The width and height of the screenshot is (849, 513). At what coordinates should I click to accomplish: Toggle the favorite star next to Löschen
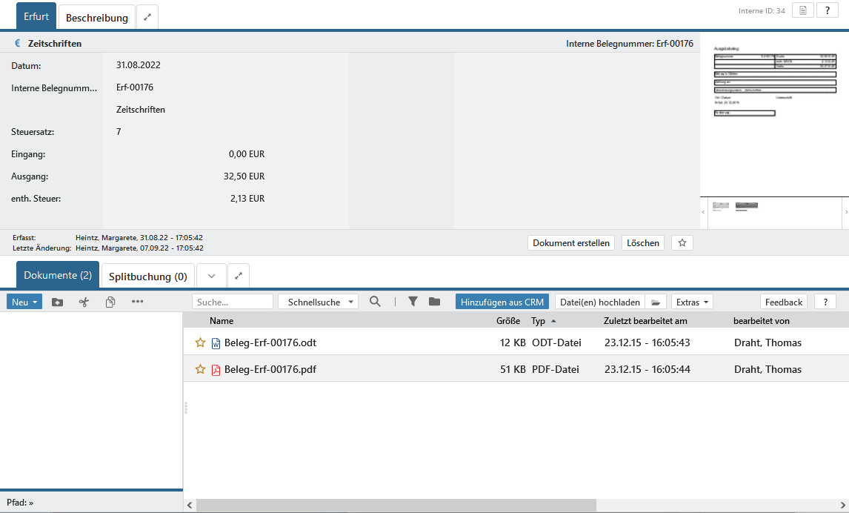point(682,242)
